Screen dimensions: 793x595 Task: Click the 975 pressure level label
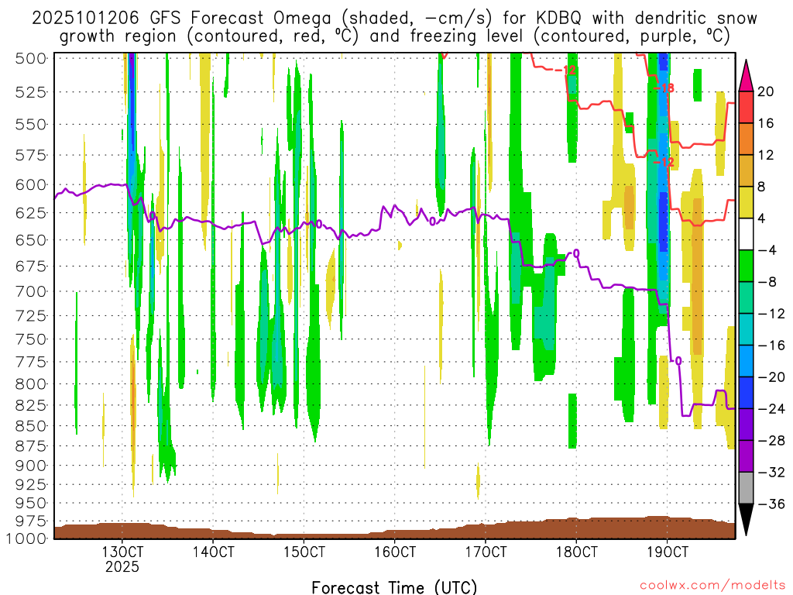[31, 521]
